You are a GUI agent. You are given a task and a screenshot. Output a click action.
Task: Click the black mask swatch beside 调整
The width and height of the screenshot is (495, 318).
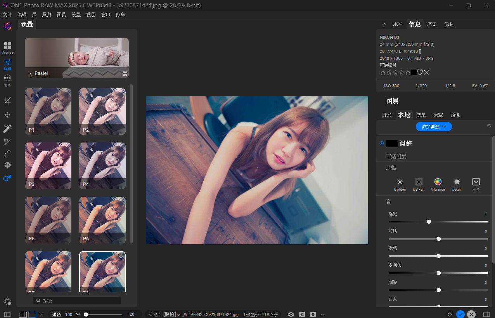tap(392, 143)
